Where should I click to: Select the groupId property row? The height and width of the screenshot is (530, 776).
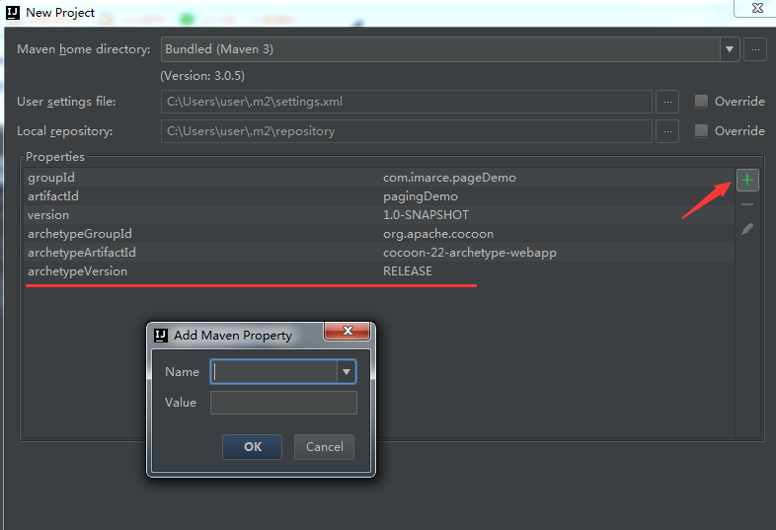tap(379, 178)
